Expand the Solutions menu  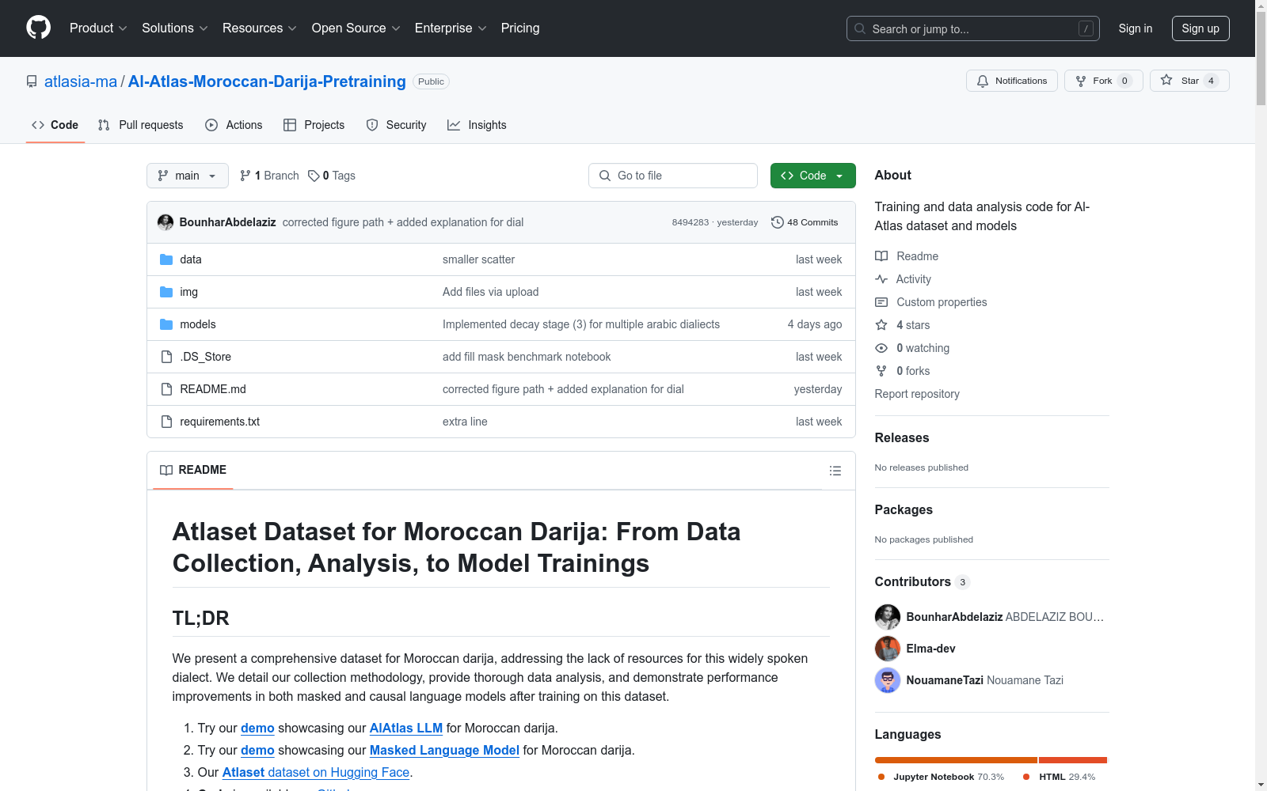(x=175, y=28)
